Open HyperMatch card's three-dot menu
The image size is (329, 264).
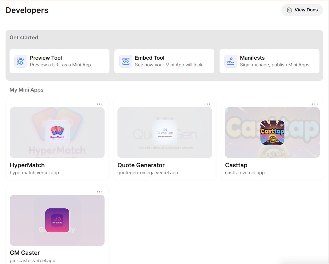pyautogui.click(x=99, y=104)
